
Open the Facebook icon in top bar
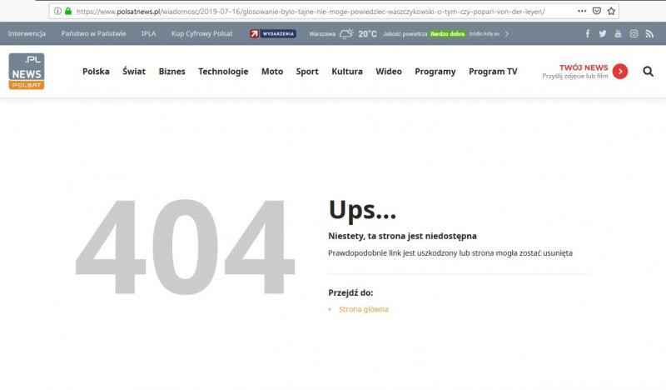(x=588, y=34)
